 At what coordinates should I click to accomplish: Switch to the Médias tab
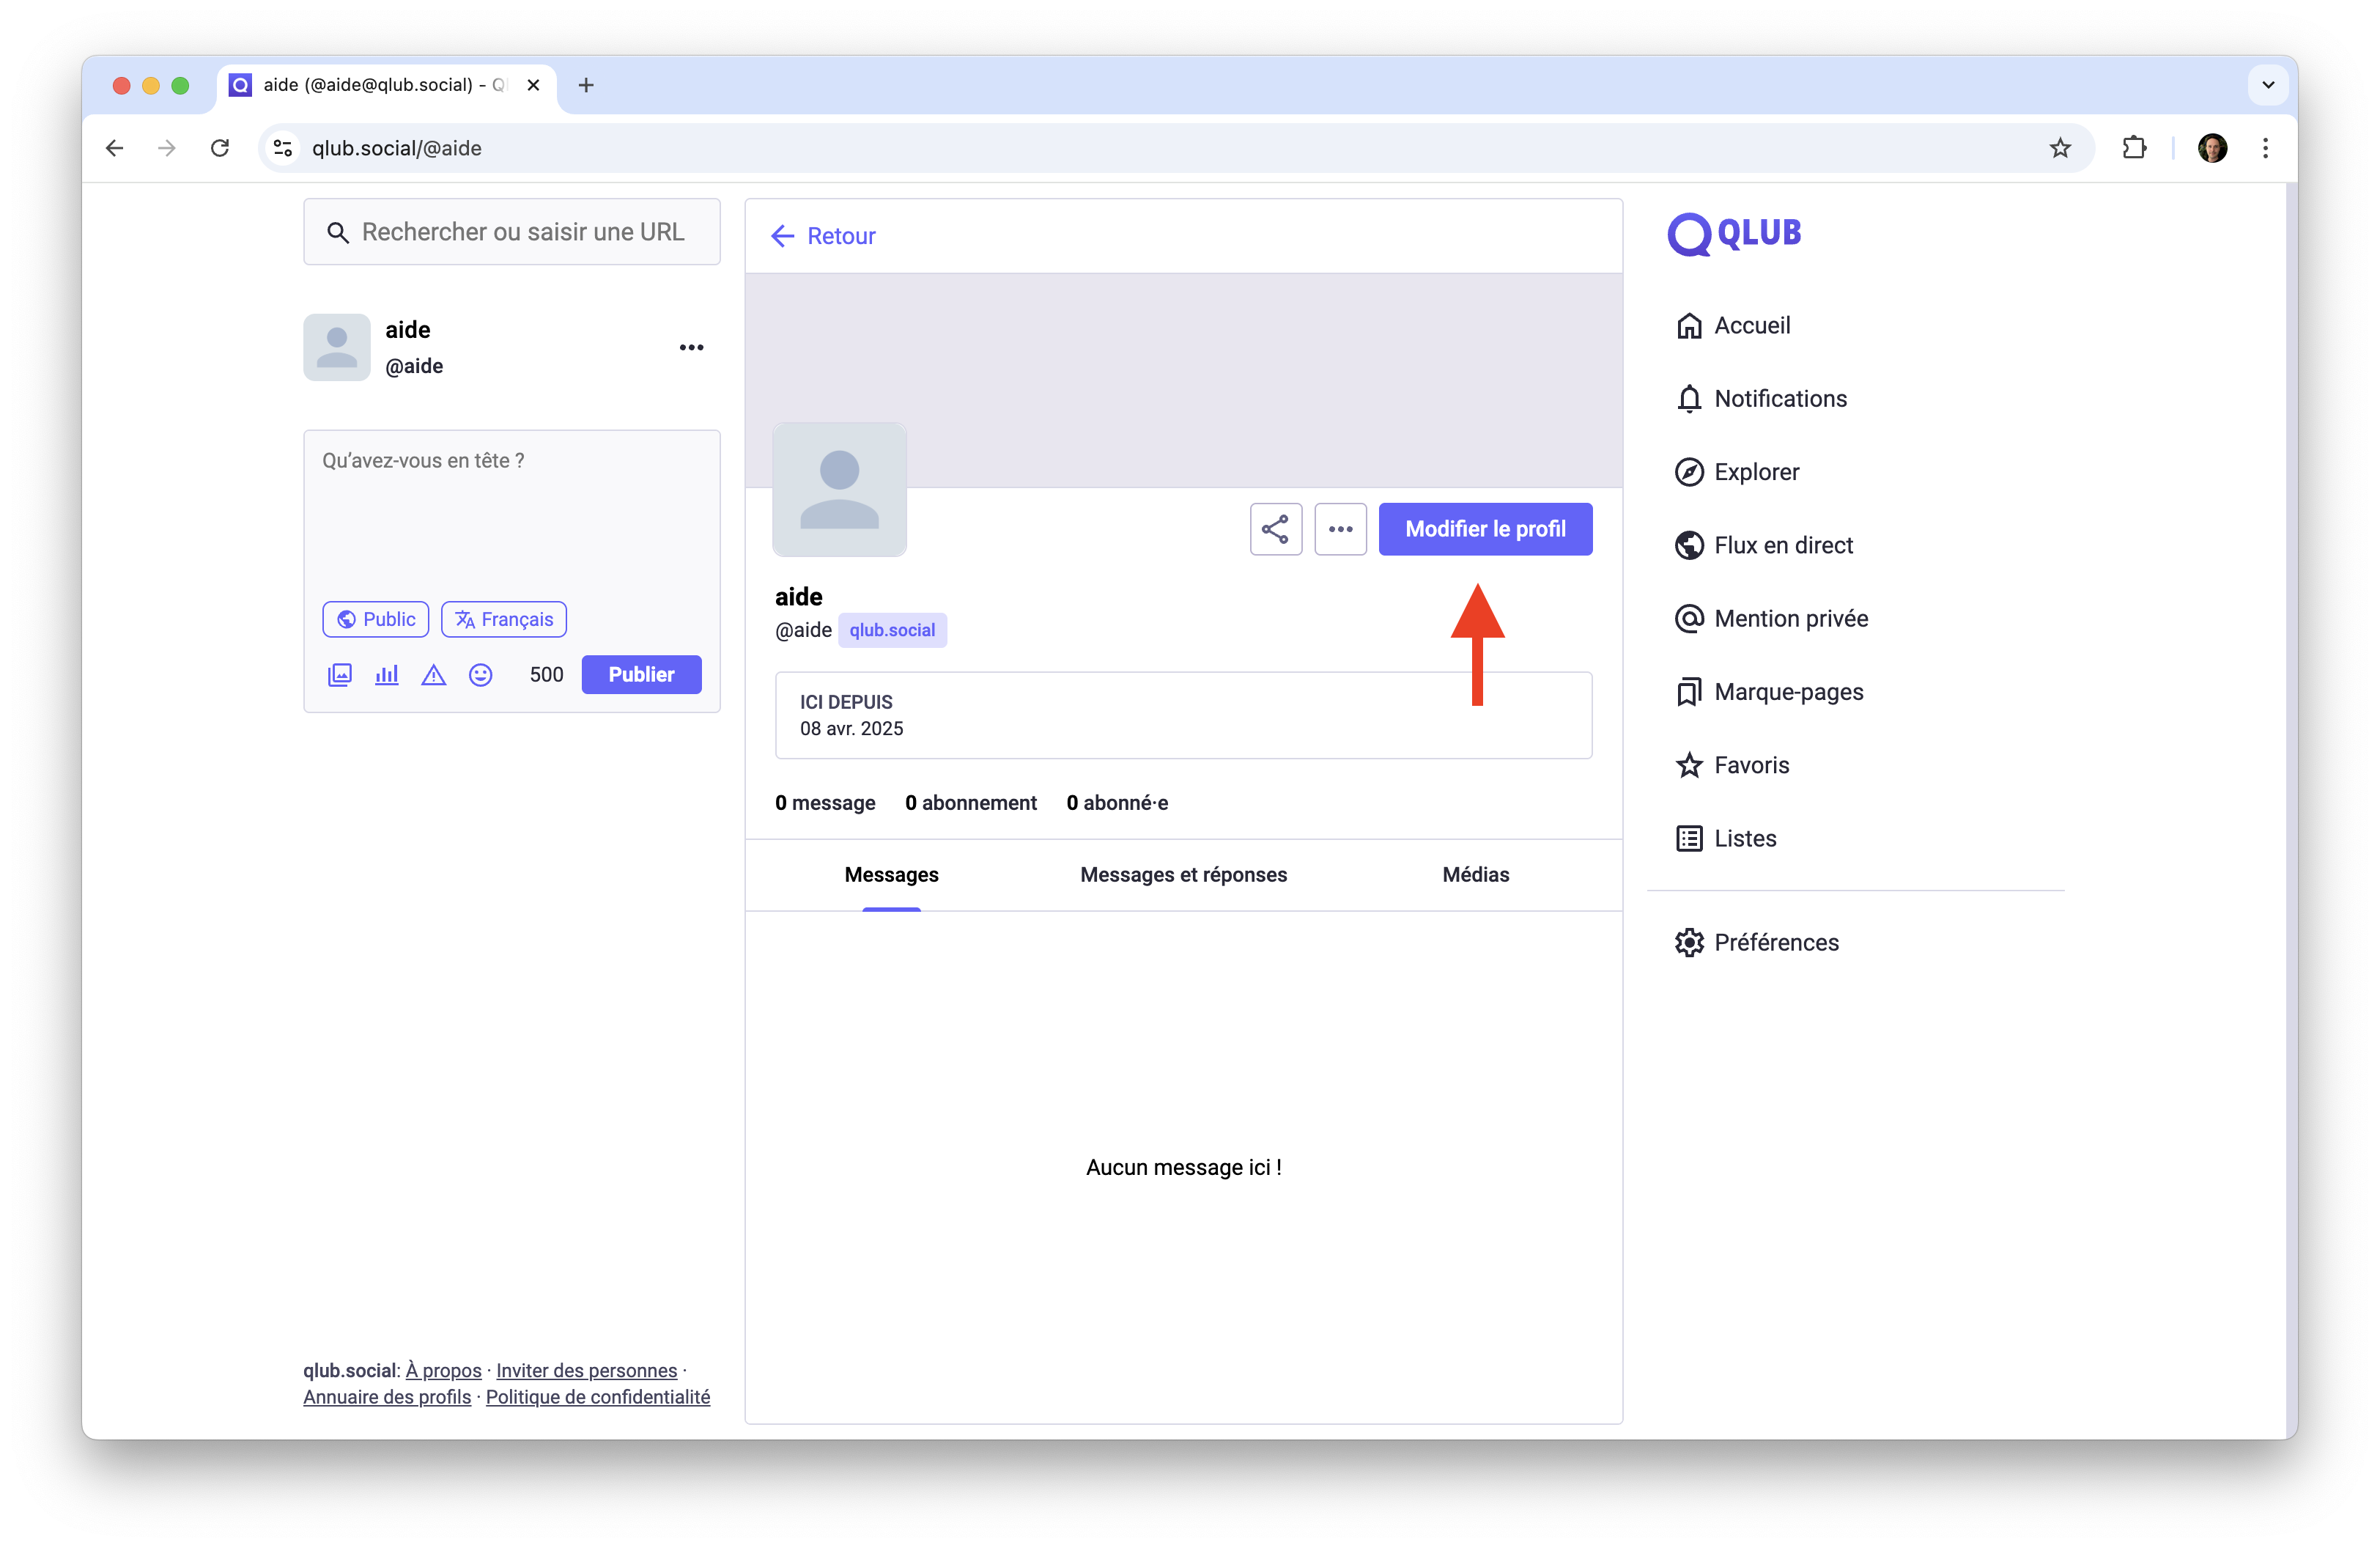coord(1475,875)
